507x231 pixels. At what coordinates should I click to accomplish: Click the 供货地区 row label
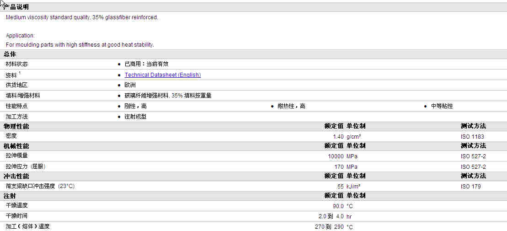(17, 85)
